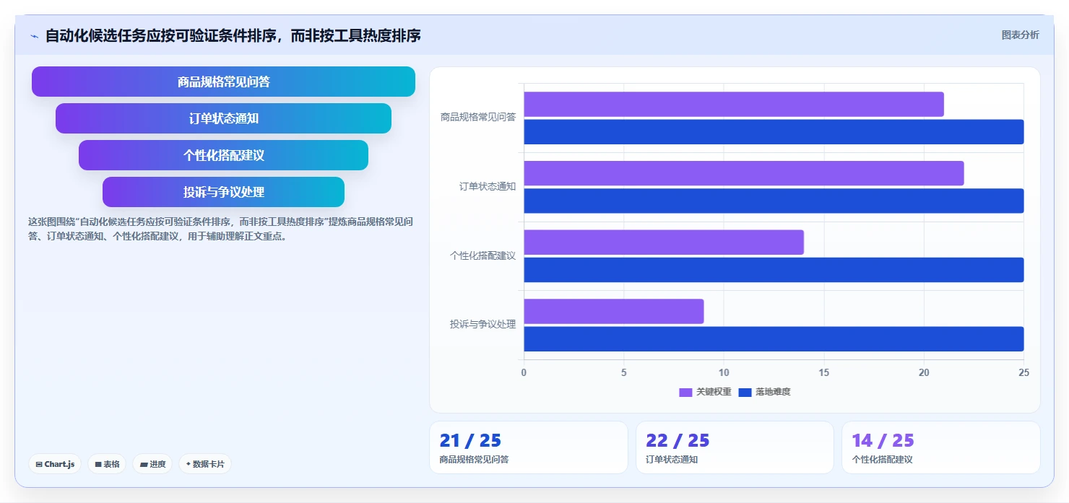
Task: Click the purple bar for 订单状态通知
Action: tap(744, 173)
